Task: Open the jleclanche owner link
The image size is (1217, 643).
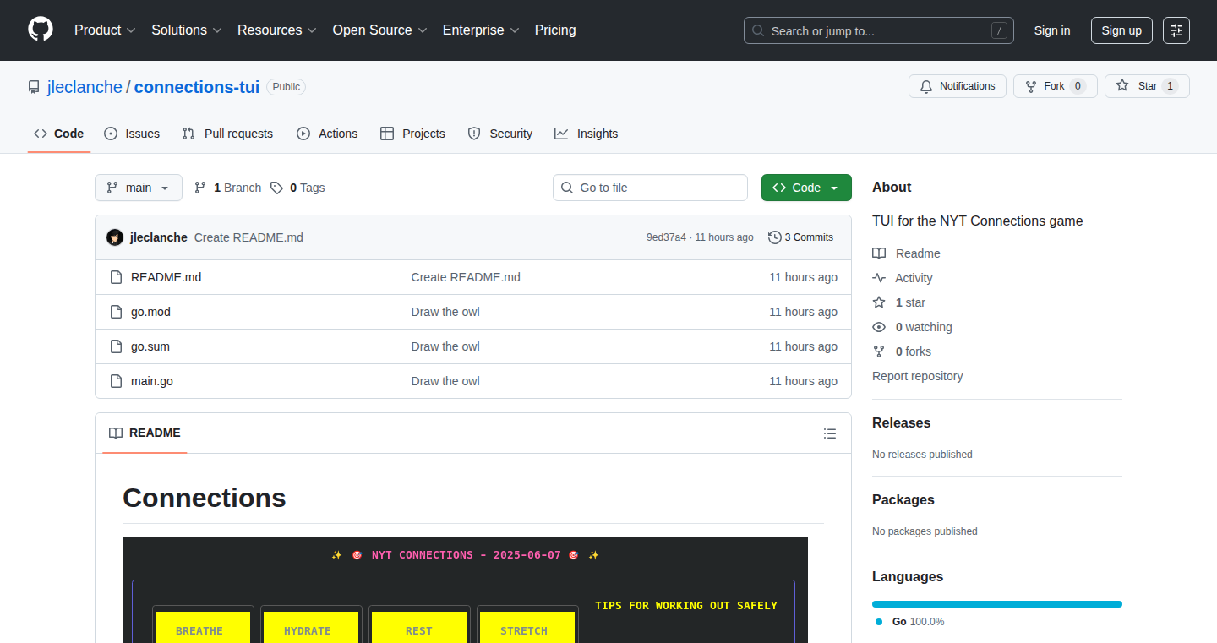Action: pyautogui.click(x=85, y=87)
